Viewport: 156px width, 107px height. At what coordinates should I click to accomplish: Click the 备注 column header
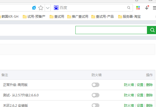click(x=5, y=75)
